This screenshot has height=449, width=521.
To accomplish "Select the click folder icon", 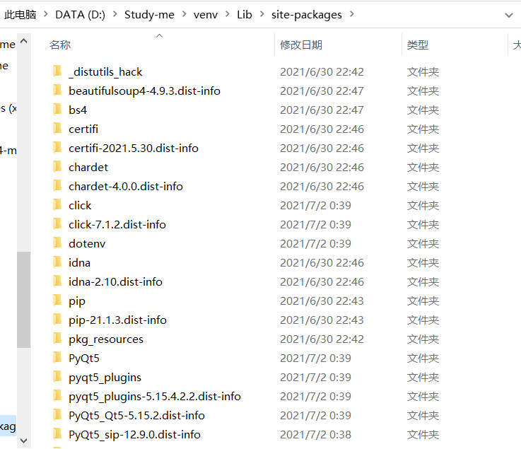I will (x=57, y=205).
